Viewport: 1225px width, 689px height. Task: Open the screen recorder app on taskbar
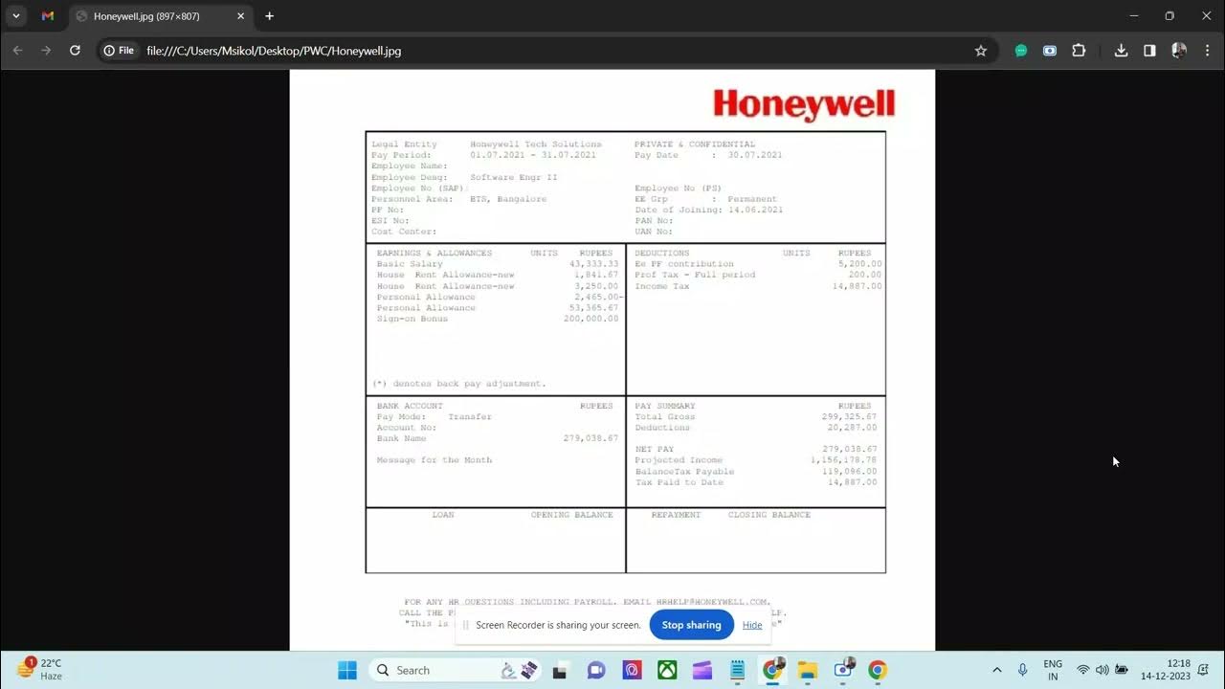click(x=843, y=670)
